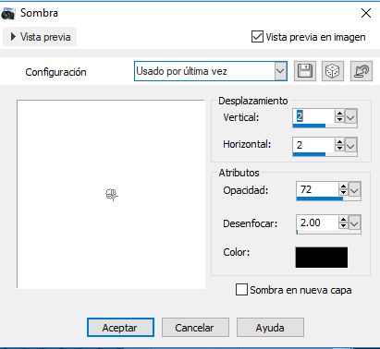This screenshot has width=380, height=349.
Task: Click the reset to default icon
Action: coord(362,71)
